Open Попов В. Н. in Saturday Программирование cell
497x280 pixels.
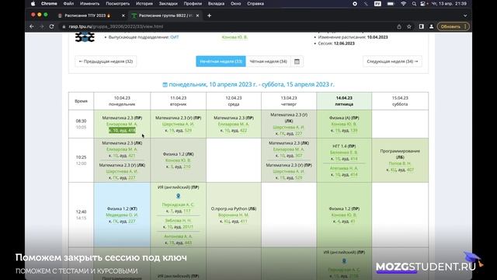[x=400, y=163]
